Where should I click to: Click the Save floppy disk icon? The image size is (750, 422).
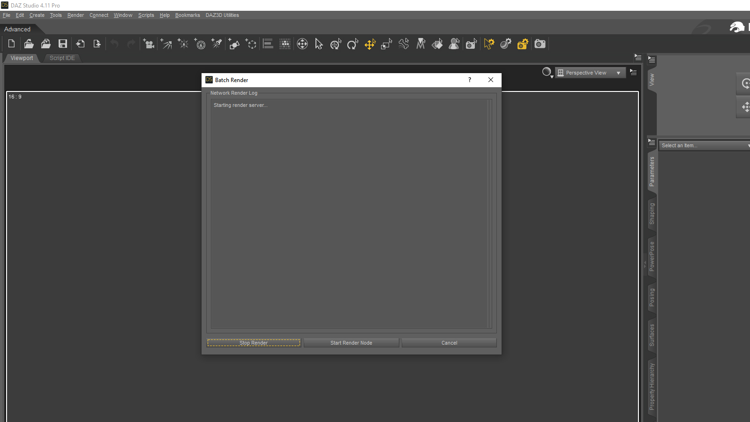63,44
